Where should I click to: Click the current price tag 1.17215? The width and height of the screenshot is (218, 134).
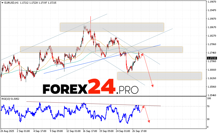click(212, 58)
